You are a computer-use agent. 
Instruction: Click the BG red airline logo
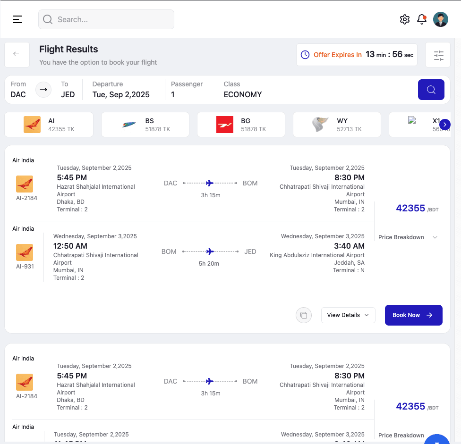click(x=225, y=125)
